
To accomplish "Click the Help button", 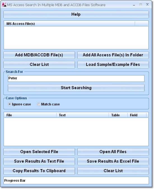I will pyautogui.click(x=76, y=14).
